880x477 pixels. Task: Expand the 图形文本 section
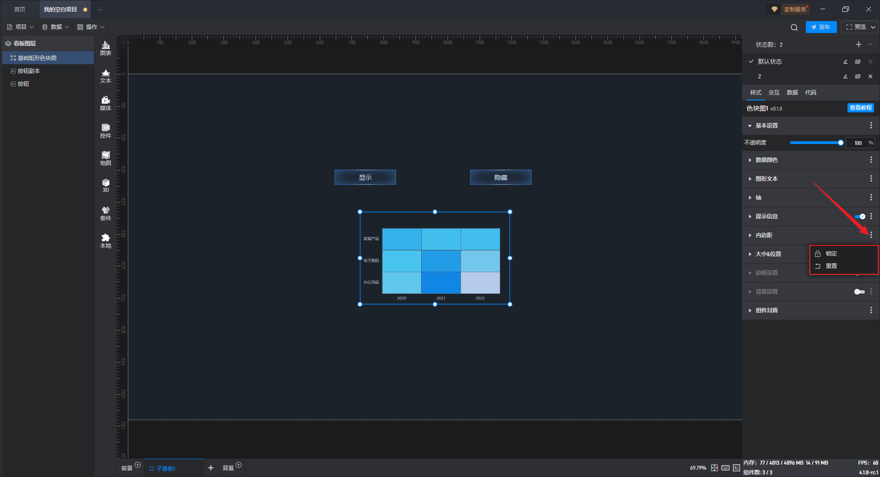(x=750, y=179)
